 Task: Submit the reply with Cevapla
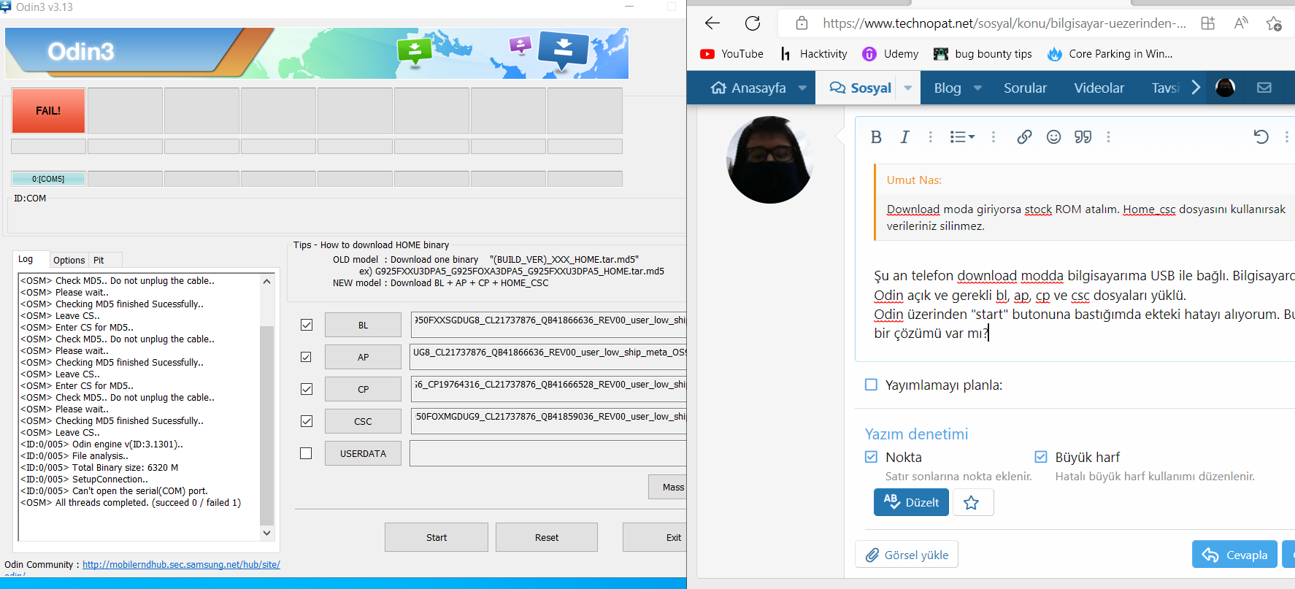pos(1235,555)
